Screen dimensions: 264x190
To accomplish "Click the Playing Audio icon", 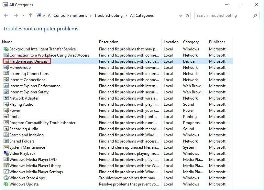I will click(x=6, y=104).
